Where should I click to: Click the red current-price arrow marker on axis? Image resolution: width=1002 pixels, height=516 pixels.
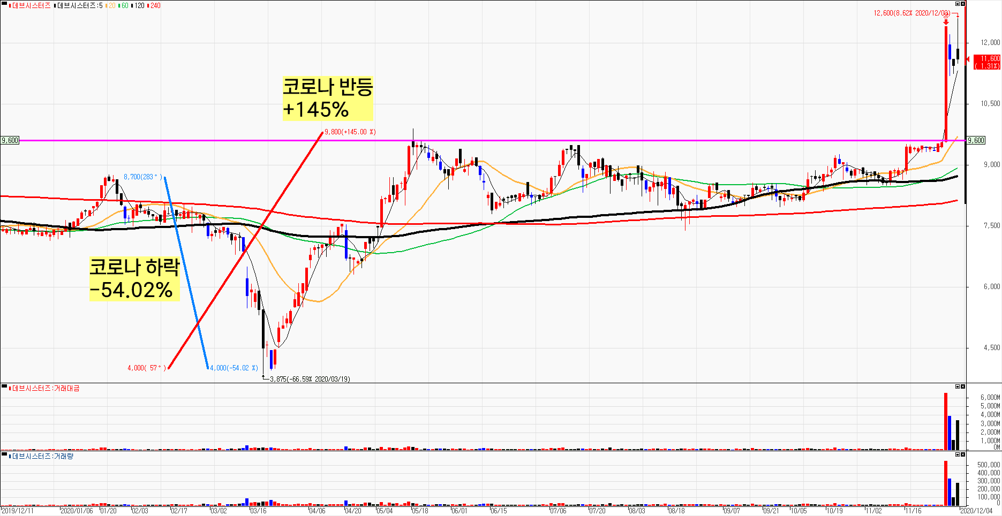[x=968, y=59]
